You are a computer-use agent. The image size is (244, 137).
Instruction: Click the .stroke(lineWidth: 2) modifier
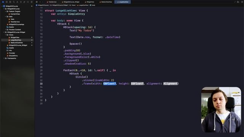98,80
